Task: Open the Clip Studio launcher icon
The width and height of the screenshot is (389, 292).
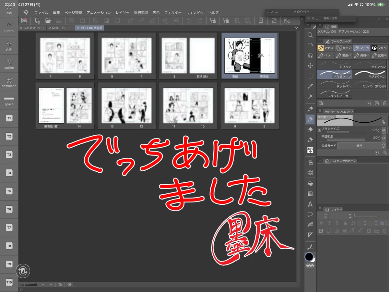Action: 24,20
